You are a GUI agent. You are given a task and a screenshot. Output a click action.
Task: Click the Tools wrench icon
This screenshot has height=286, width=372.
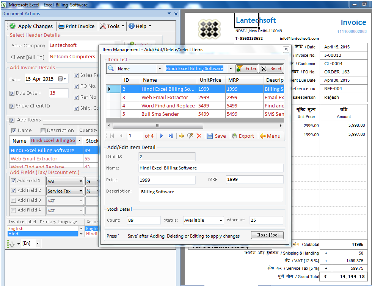[x=103, y=26]
